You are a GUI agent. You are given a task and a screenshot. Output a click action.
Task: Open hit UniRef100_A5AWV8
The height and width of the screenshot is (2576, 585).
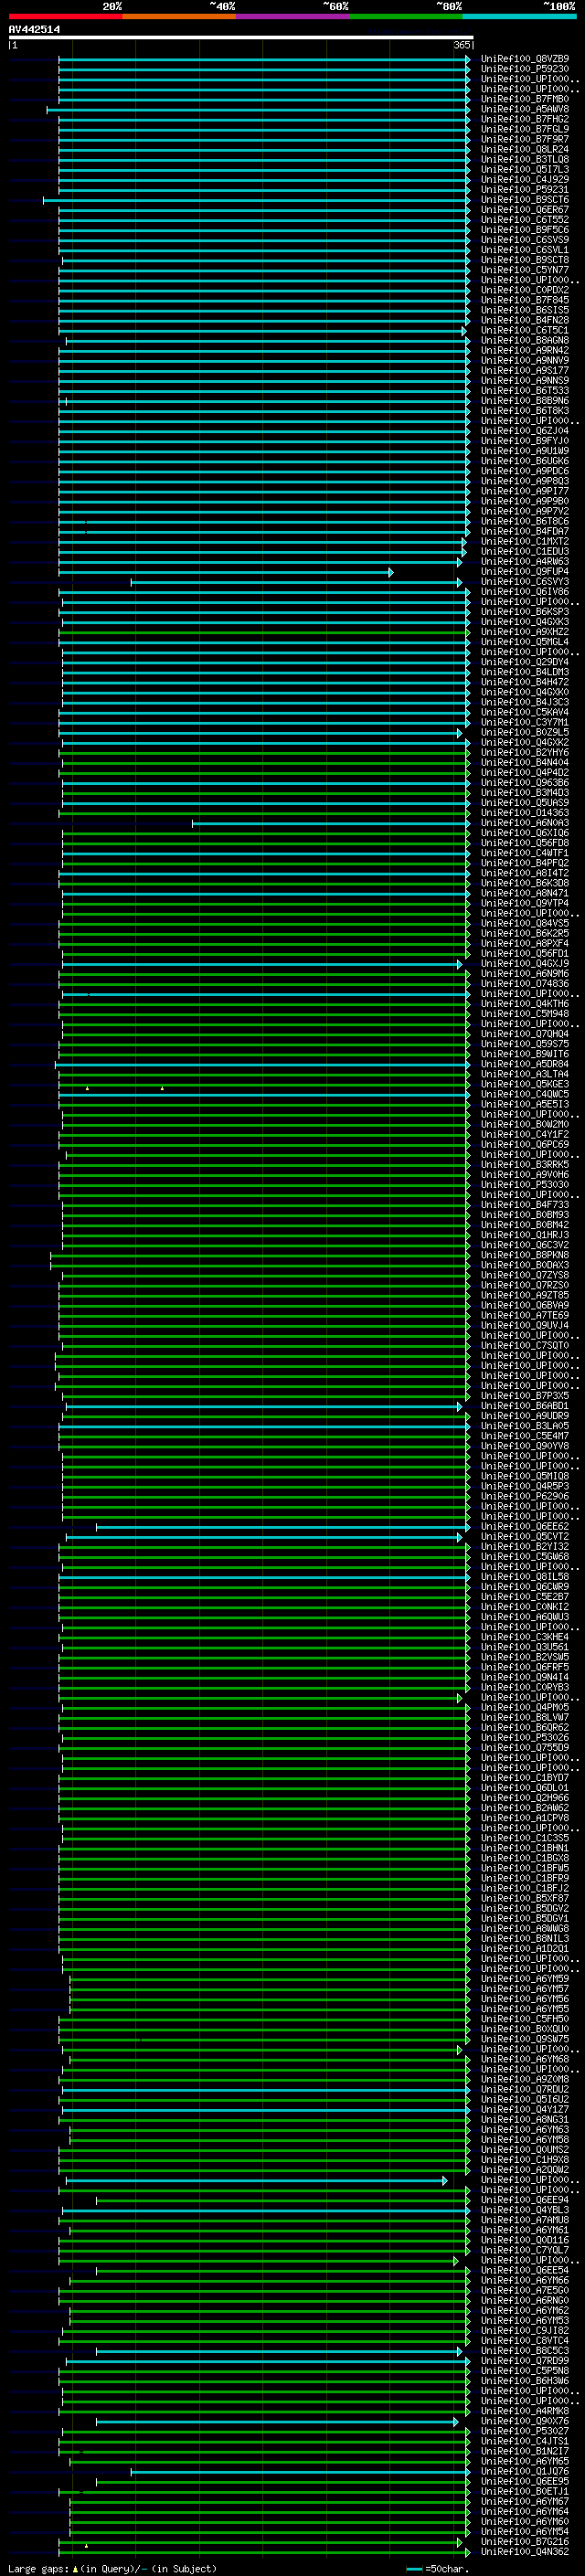[x=525, y=109]
